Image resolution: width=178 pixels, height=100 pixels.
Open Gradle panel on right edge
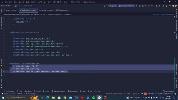177,36
